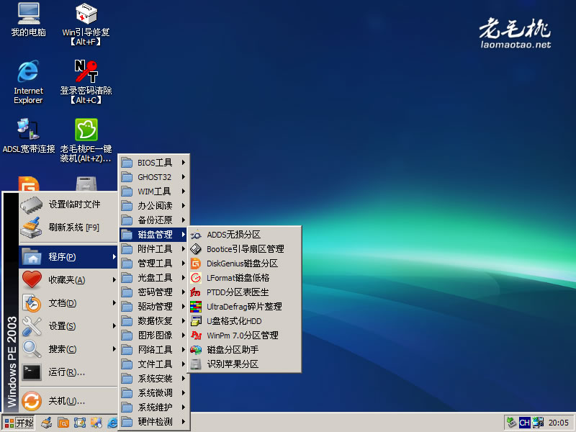576x432 pixels.
Task: Select 光盘工具 programs folder
Action: point(154,278)
